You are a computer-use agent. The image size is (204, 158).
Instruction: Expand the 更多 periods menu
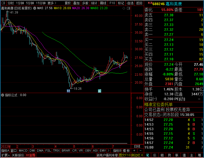[52, 3]
